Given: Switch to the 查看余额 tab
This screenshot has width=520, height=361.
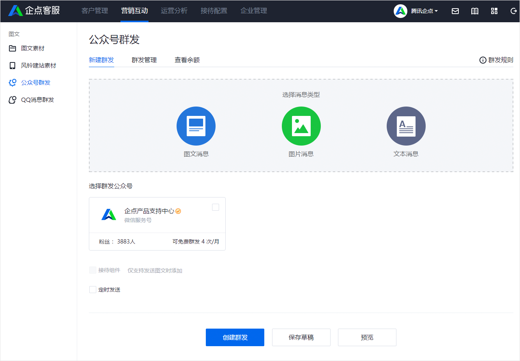Looking at the screenshot, I should [187, 60].
